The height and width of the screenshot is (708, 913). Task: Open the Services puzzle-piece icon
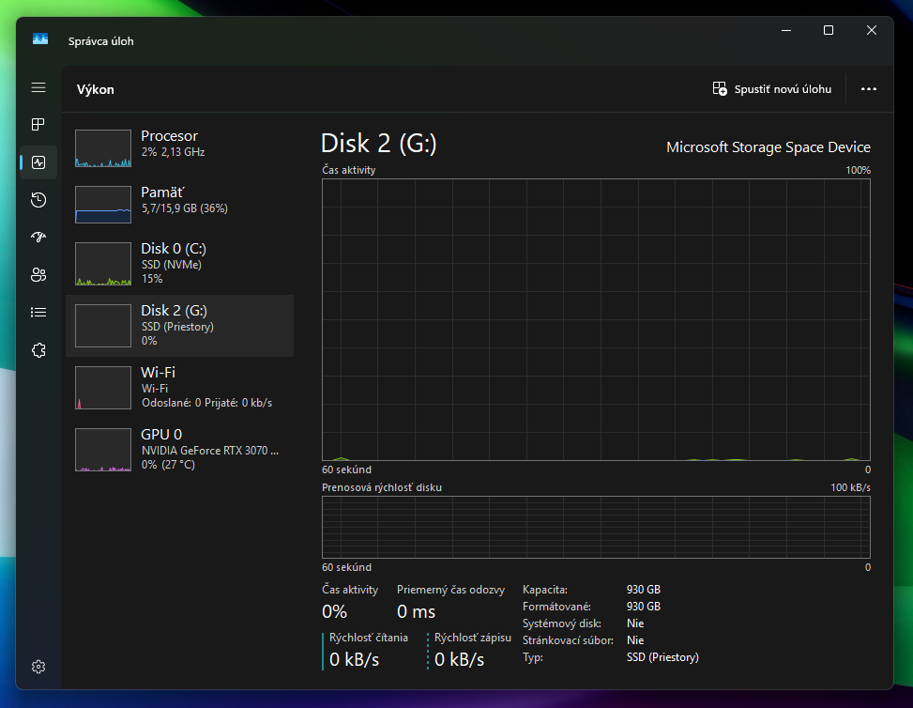point(38,349)
